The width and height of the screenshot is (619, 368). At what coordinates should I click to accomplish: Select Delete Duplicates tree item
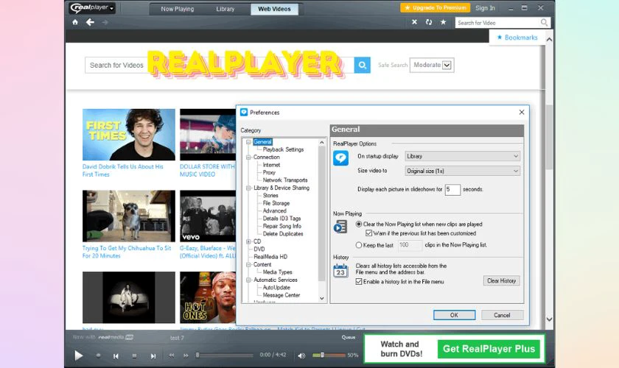[x=283, y=233]
